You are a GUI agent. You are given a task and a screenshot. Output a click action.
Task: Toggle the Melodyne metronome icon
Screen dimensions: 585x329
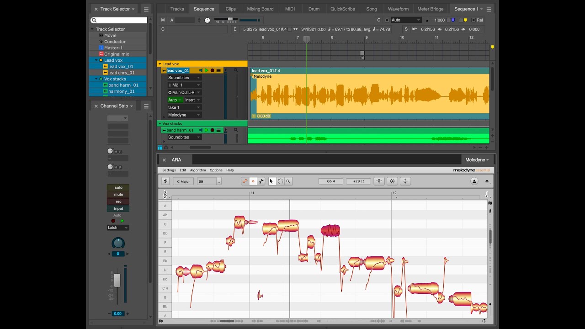coord(474,181)
